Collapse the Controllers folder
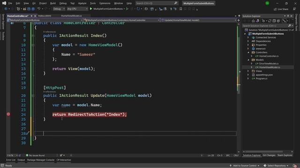Screen dimensions: 300x168 248,52
